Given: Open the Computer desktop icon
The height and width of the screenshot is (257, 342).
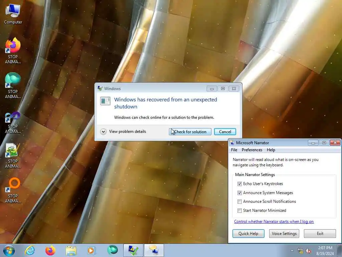Looking at the screenshot, I should 13,14.
